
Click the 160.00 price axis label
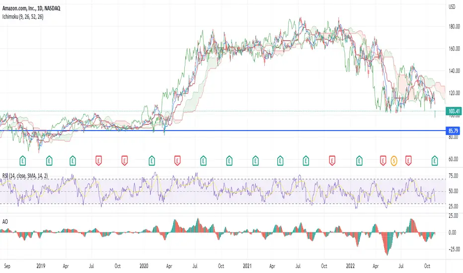(454, 49)
